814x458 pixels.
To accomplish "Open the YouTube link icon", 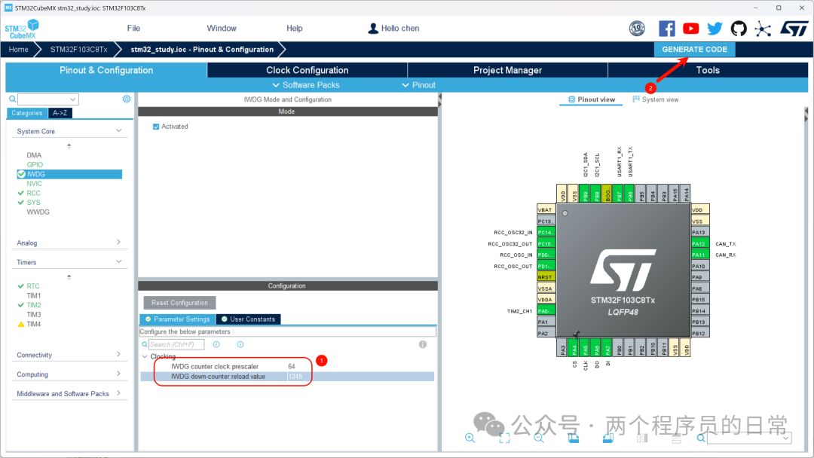I will click(690, 29).
